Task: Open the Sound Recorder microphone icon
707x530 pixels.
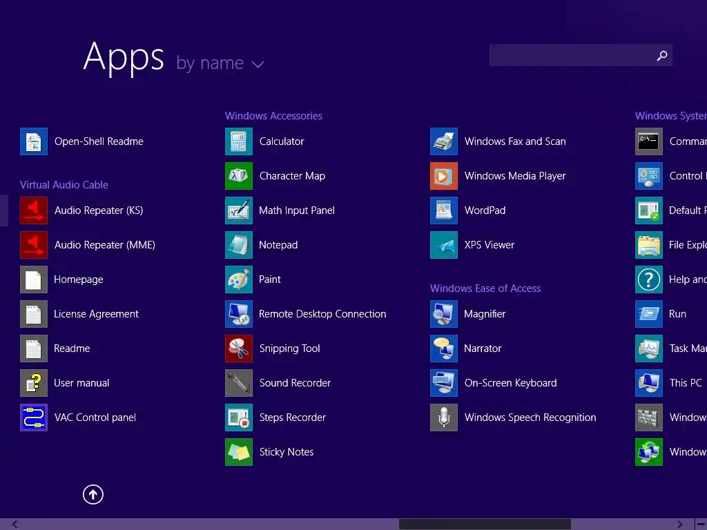Action: (x=238, y=383)
